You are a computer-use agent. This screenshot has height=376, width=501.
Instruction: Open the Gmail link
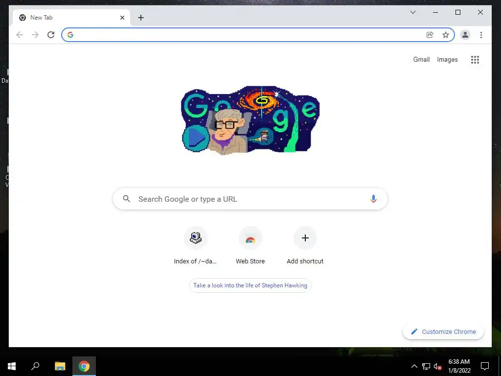tap(421, 59)
